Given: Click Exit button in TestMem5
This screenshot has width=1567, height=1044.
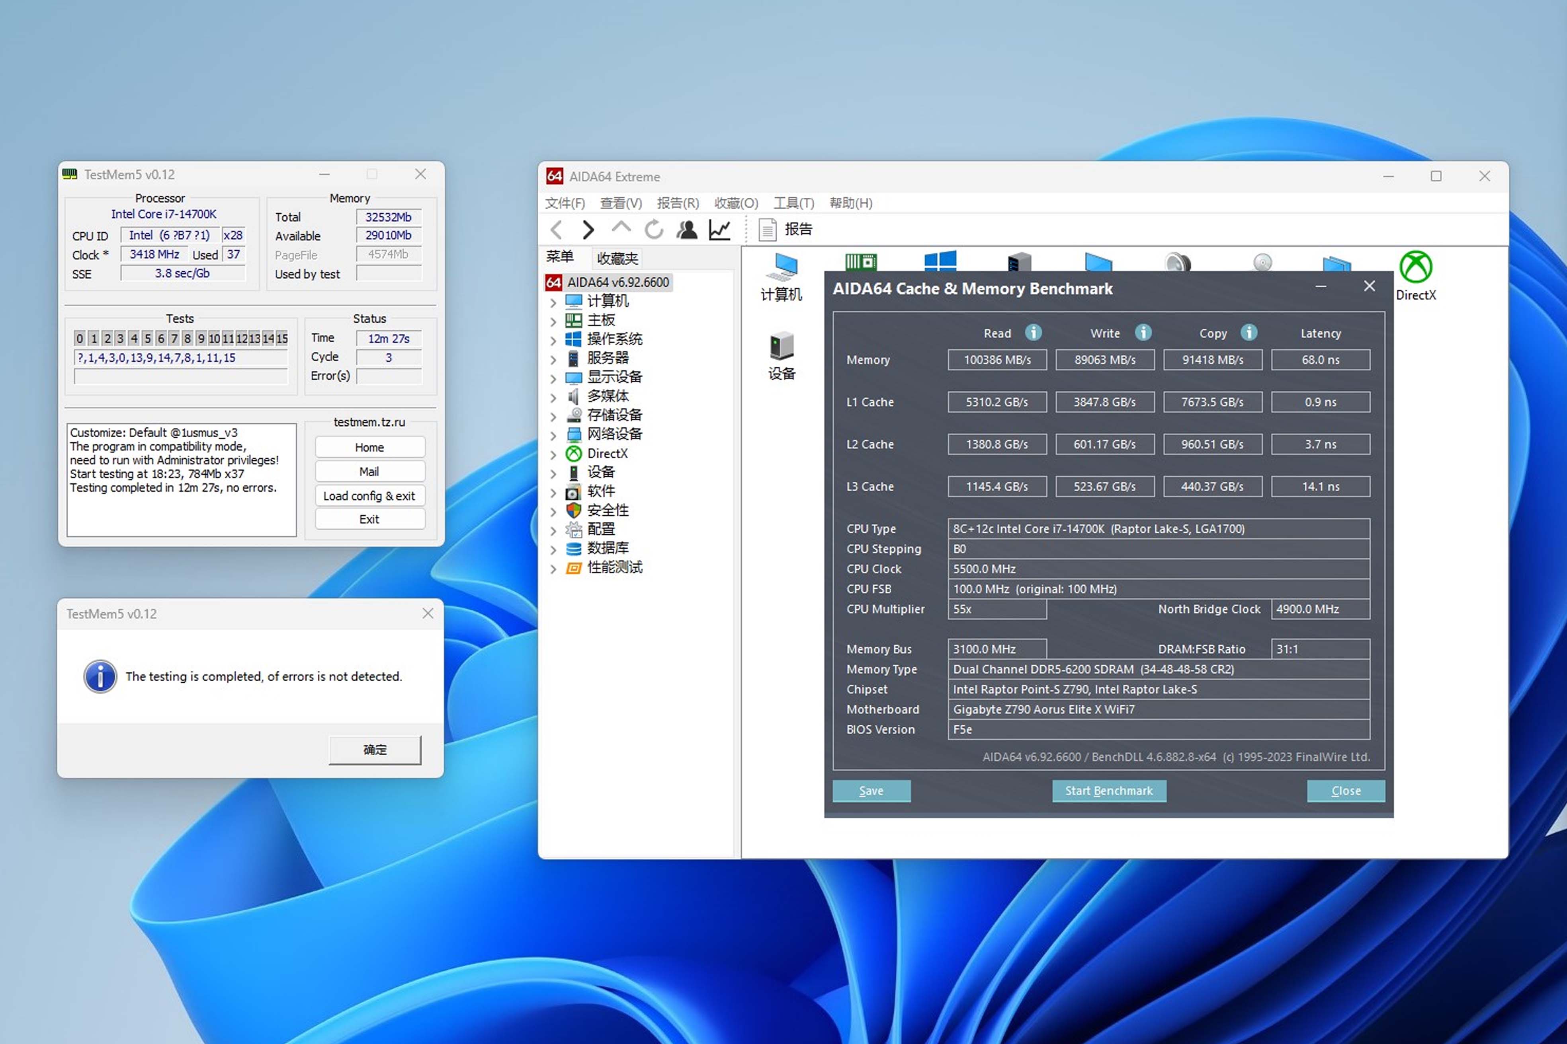Looking at the screenshot, I should click(370, 519).
